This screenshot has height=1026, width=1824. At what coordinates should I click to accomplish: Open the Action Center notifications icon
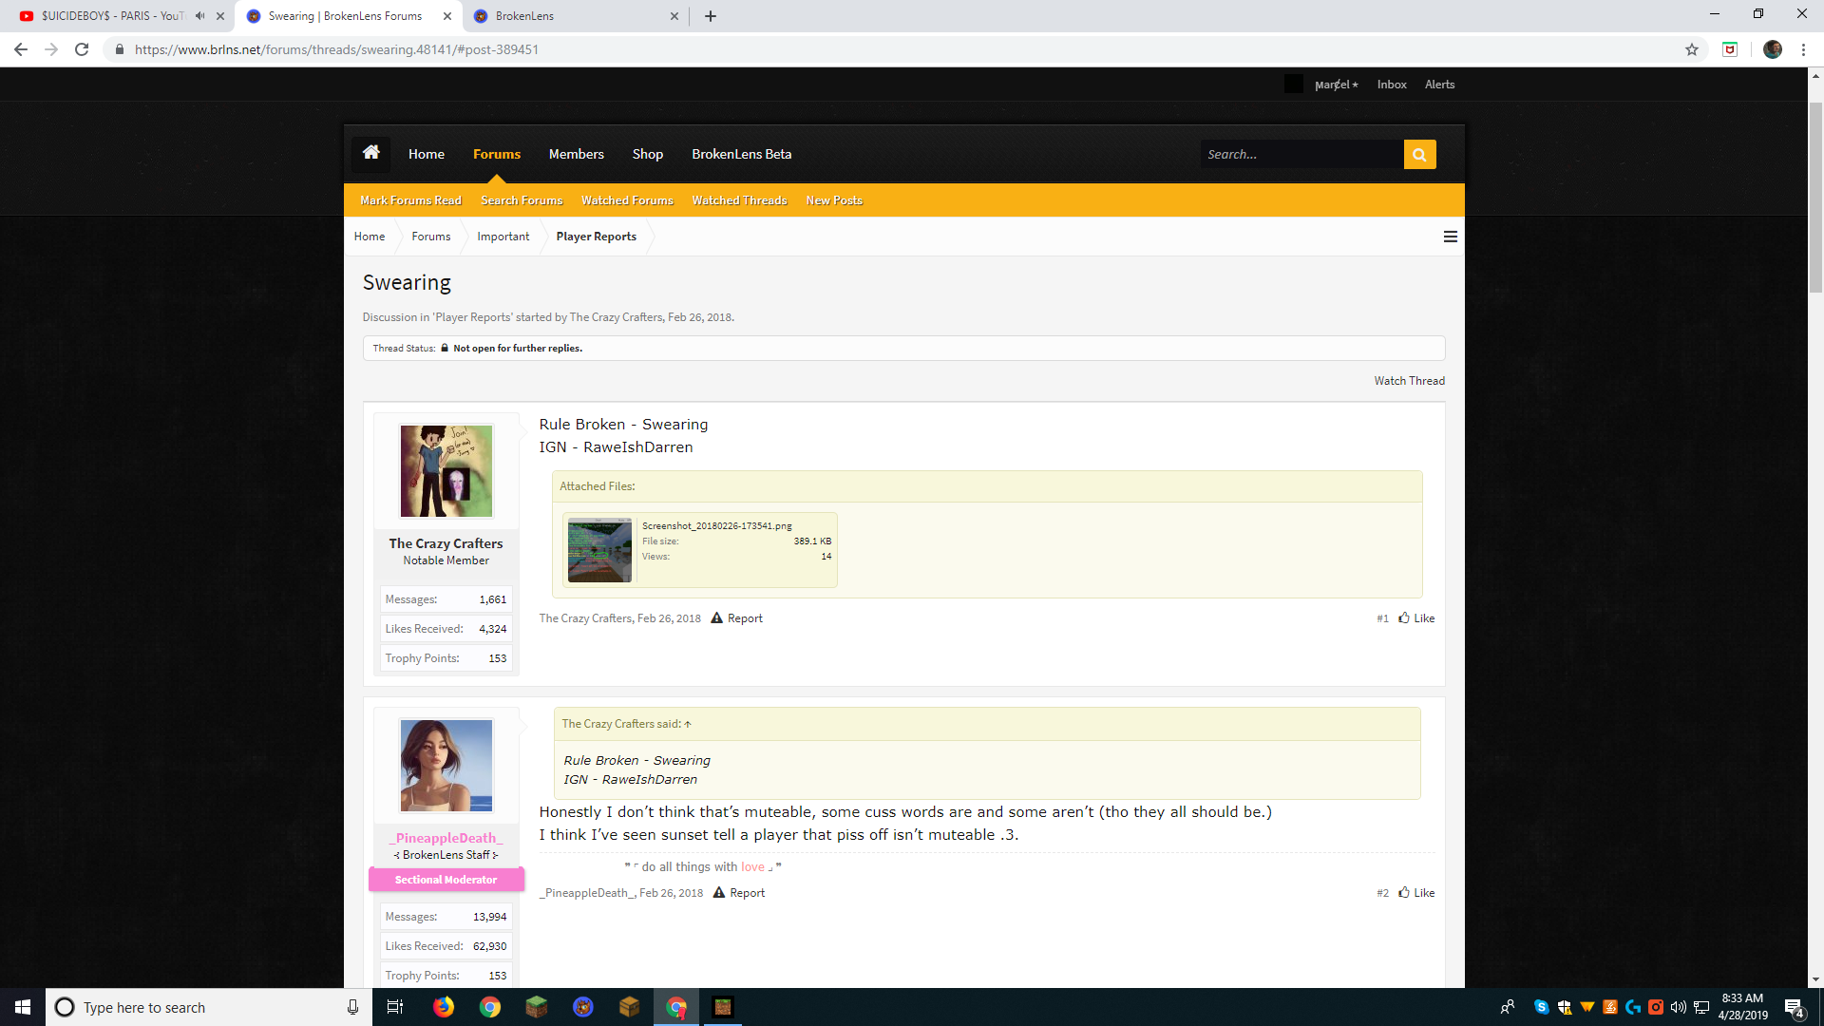pyautogui.click(x=1794, y=1008)
